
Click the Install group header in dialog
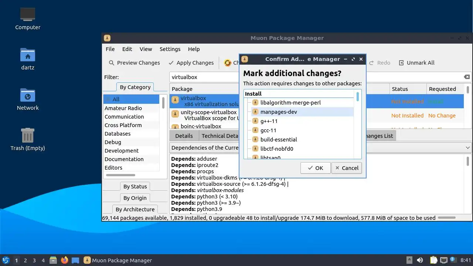[299, 94]
